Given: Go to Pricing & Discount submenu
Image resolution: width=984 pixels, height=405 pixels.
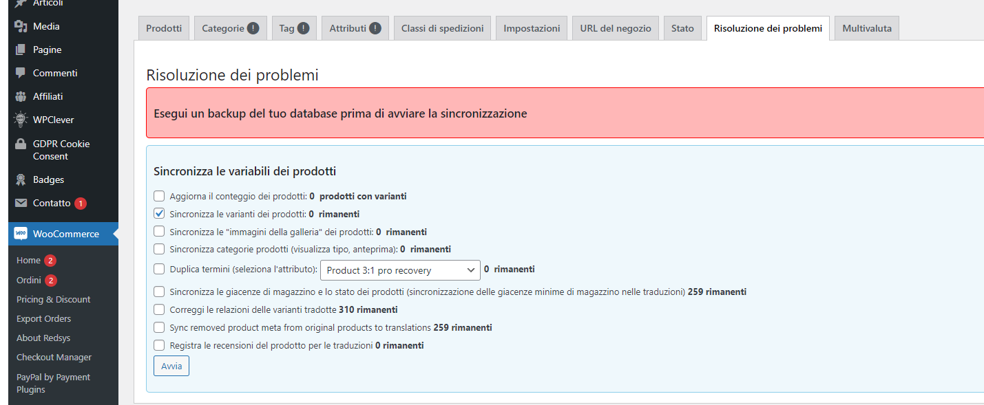Looking at the screenshot, I should point(54,299).
